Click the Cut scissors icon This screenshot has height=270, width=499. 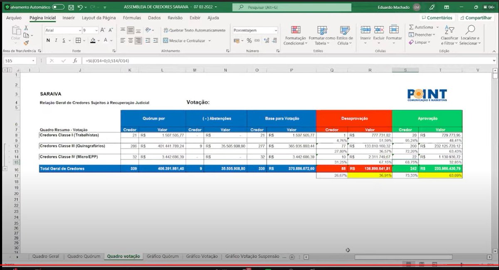pos(26,28)
